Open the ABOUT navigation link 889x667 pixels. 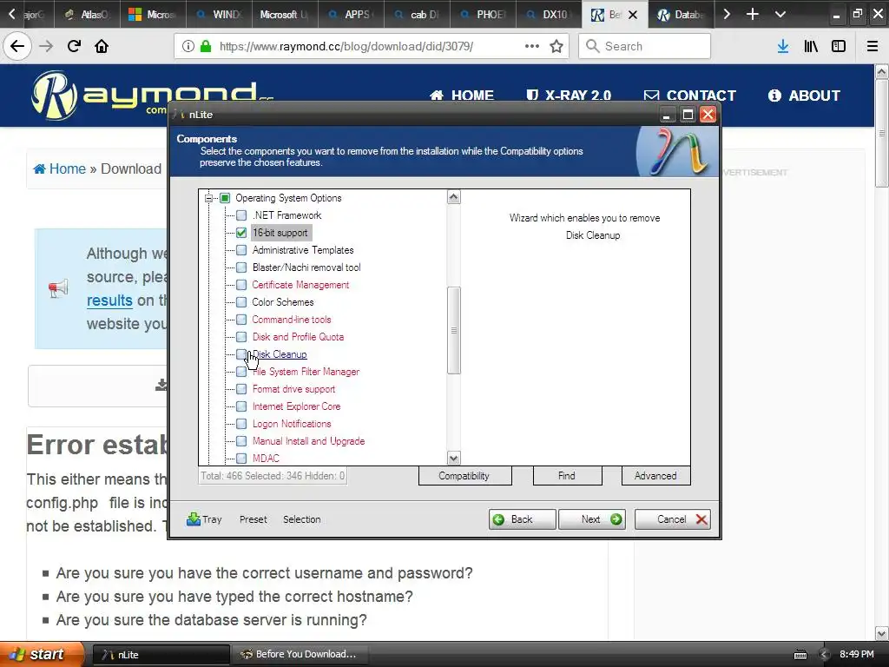(804, 96)
